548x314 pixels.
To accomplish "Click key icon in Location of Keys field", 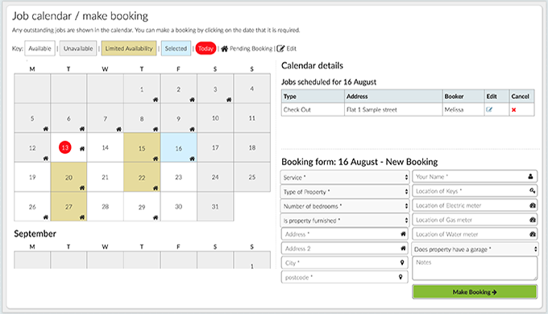I will (532, 191).
